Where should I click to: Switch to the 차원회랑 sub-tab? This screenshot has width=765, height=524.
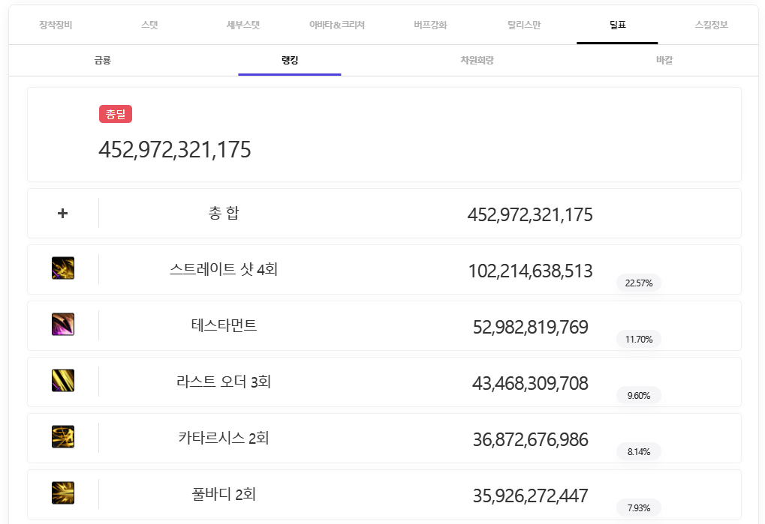click(x=477, y=60)
